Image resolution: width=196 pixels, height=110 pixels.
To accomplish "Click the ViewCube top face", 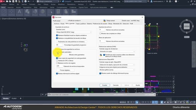I will coord(187,26).
